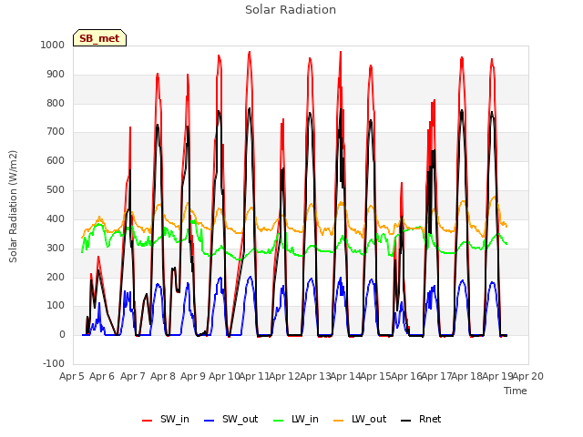Click the black Rnet legend swatch
Image resolution: width=583 pixels, height=437 pixels.
[405, 421]
